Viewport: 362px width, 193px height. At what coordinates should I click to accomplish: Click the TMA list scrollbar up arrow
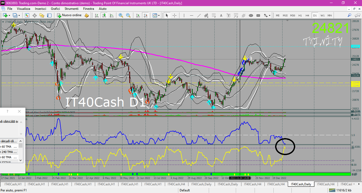click(20, 141)
